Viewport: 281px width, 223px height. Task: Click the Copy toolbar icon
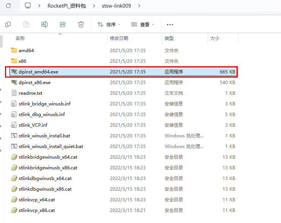coord(8,24)
